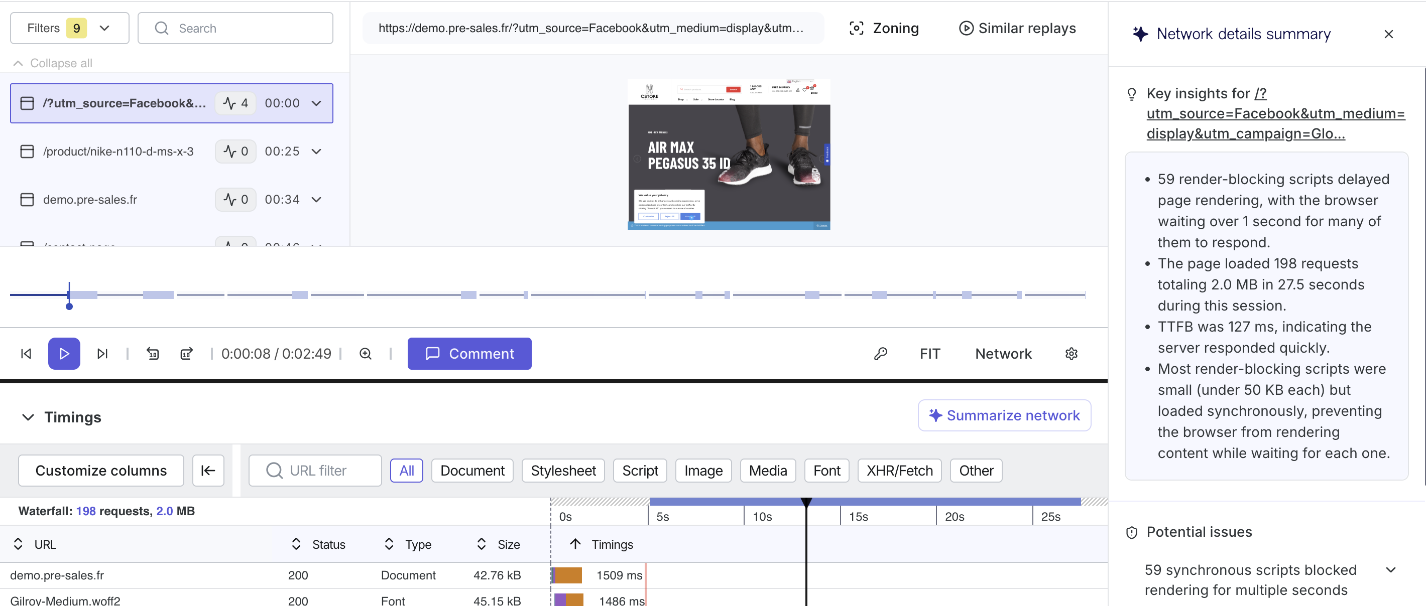The width and height of the screenshot is (1426, 606).
Task: Open the Filters dropdown
Action: (x=69, y=28)
